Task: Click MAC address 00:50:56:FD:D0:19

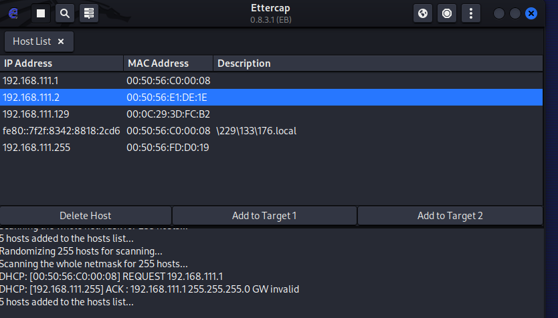Action: pos(168,148)
